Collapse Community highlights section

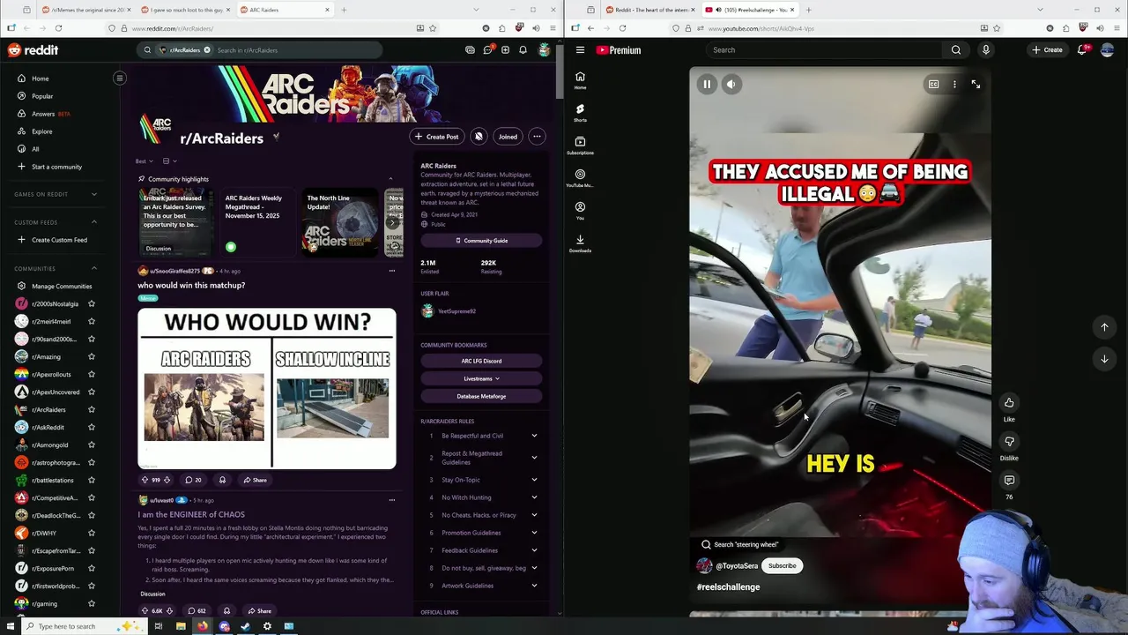click(390, 179)
